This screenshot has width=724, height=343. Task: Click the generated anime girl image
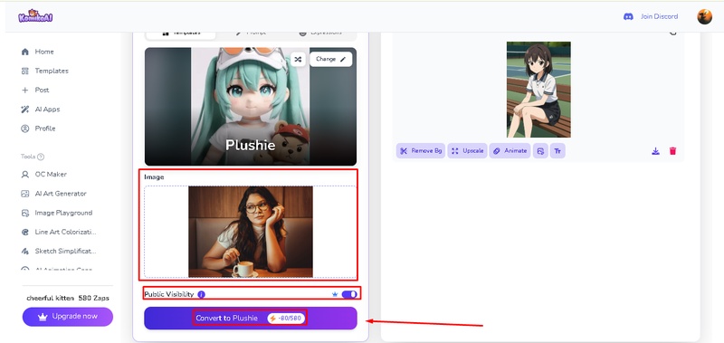tap(538, 90)
